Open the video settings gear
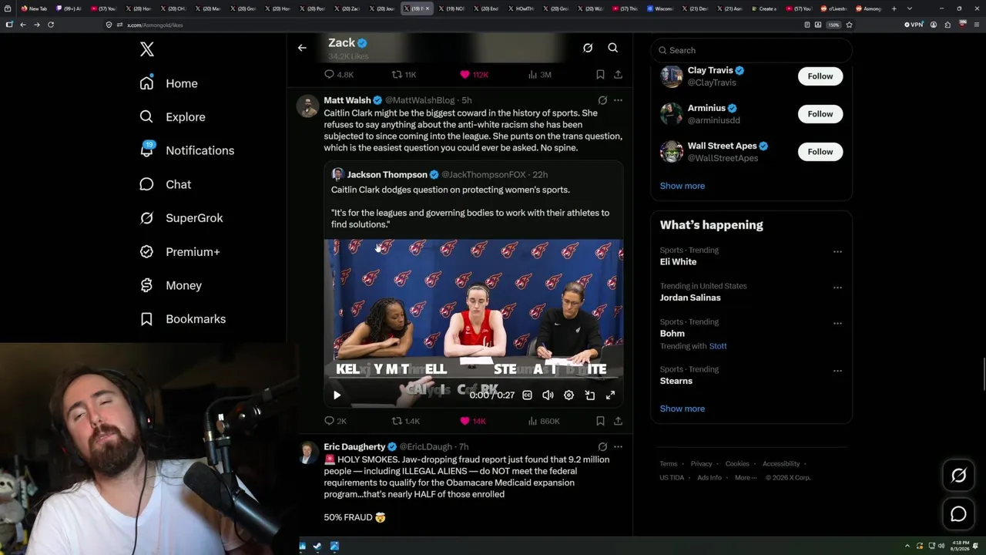 pos(568,395)
